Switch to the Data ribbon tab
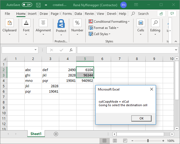Viewport: 180px width, 144px height. click(x=78, y=14)
